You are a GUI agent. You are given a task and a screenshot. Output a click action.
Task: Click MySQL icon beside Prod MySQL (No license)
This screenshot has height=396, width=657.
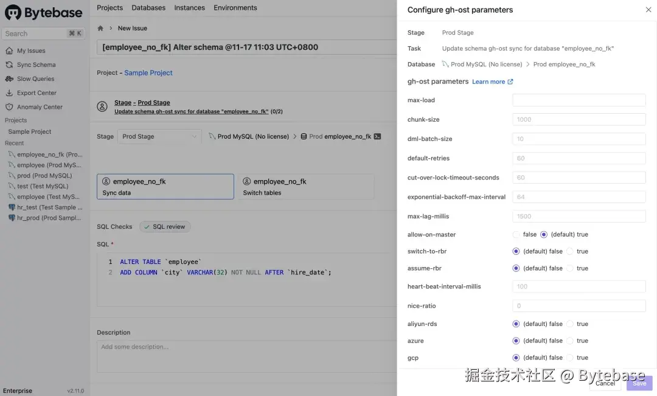212,136
